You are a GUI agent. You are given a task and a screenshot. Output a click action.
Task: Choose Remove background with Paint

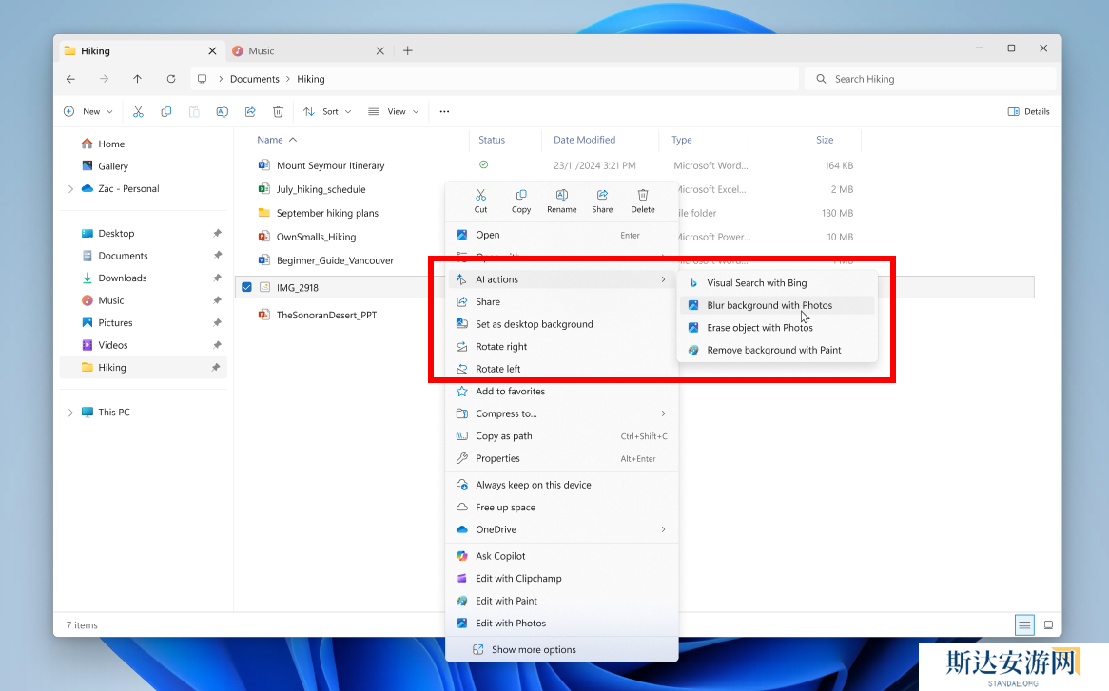[773, 350]
